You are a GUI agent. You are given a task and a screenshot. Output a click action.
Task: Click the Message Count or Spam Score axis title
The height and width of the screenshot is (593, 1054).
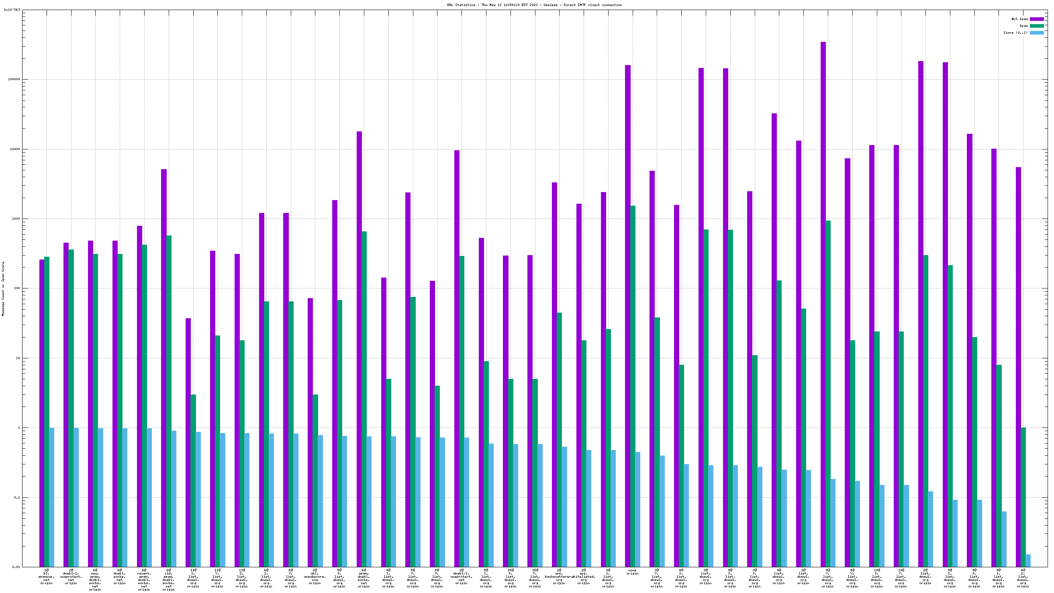[x=3, y=289]
